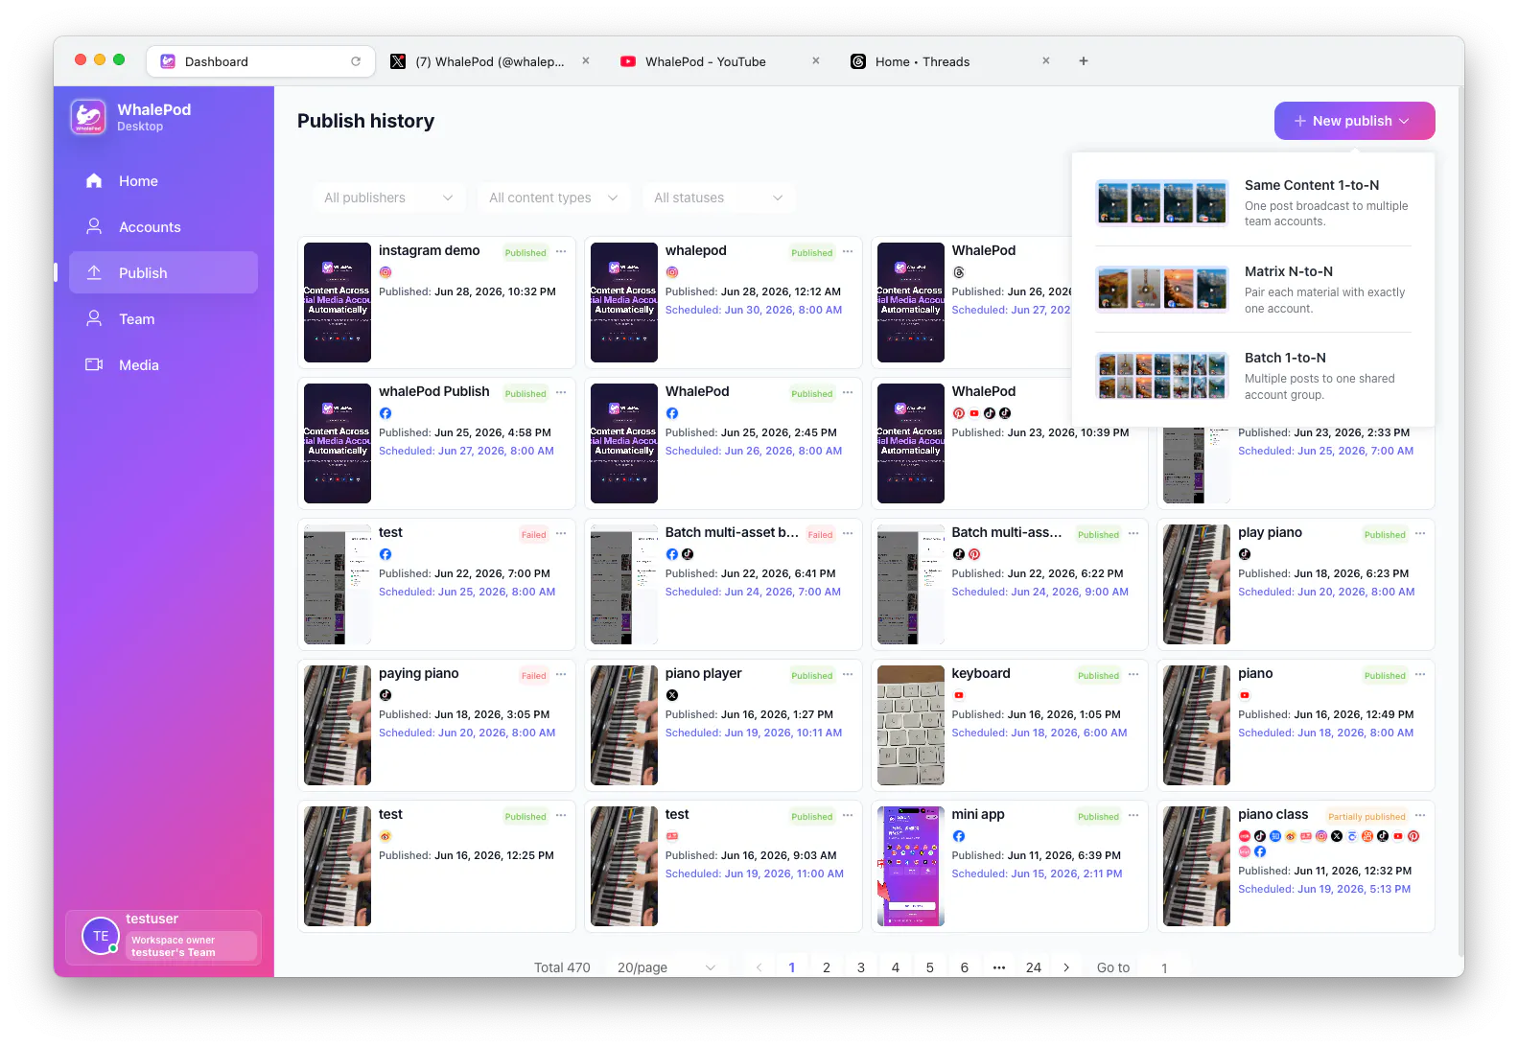
Task: Click Facebook icon on whalePod Publish card
Action: (x=385, y=413)
